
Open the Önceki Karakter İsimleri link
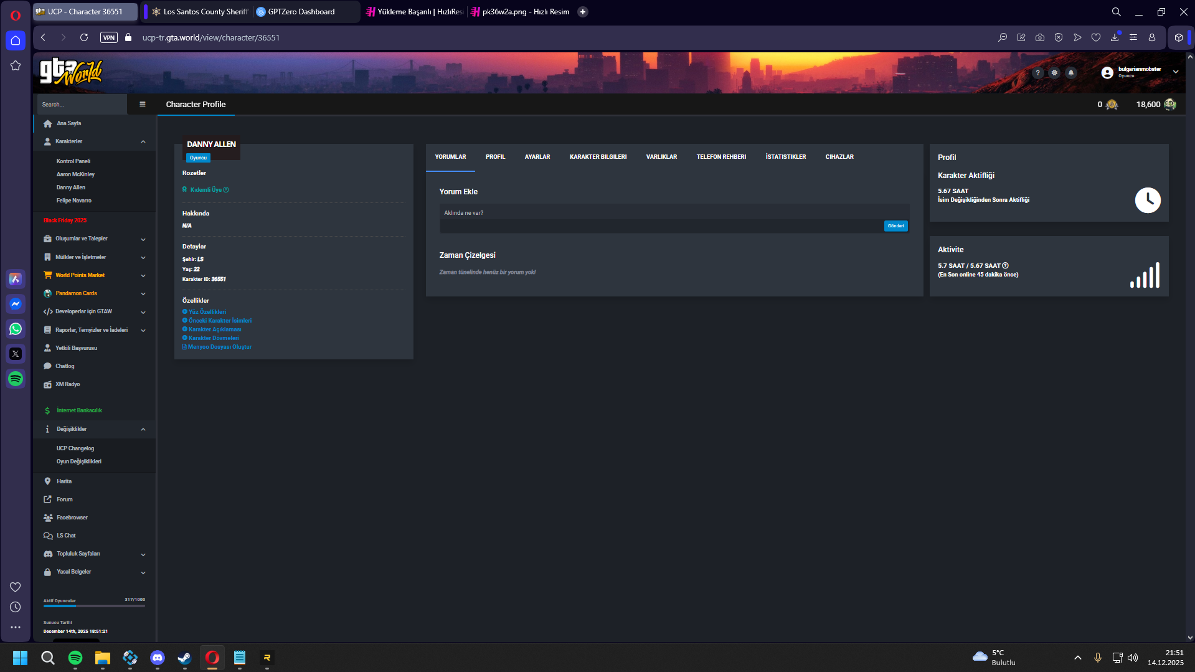pyautogui.click(x=220, y=321)
